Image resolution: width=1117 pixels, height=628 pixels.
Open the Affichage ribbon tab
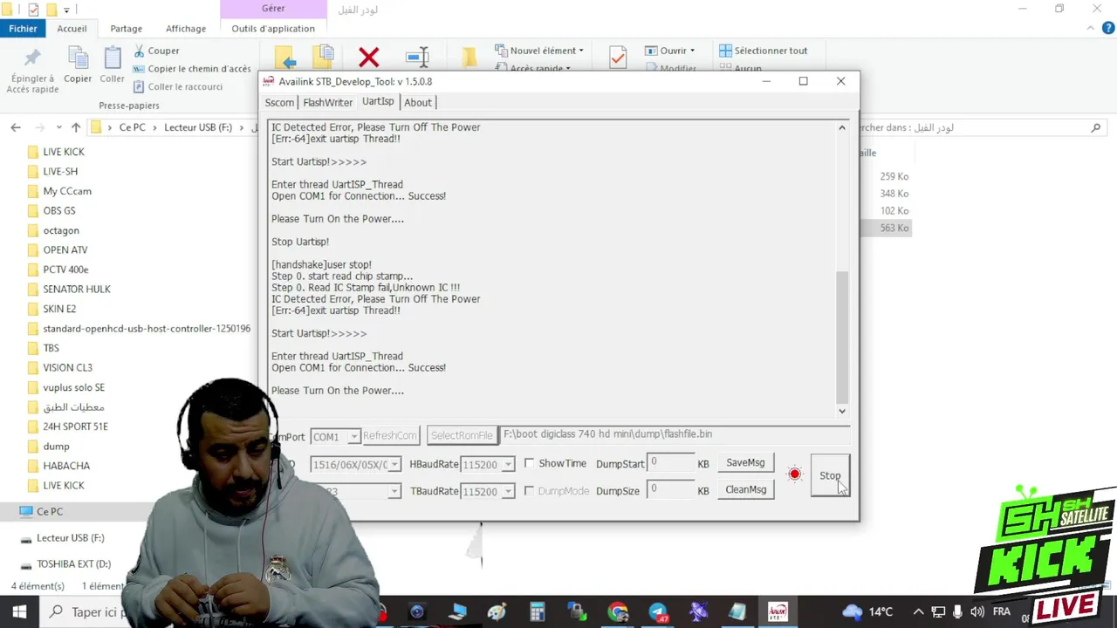pos(186,28)
